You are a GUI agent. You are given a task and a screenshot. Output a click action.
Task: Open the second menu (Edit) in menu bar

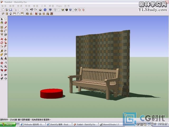[12, 6]
